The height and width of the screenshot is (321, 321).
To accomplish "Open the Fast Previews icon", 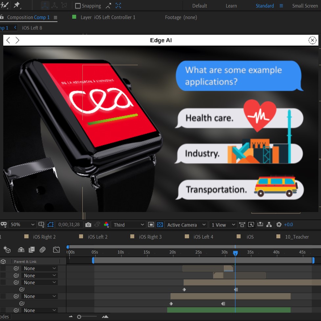I will click(x=251, y=225).
